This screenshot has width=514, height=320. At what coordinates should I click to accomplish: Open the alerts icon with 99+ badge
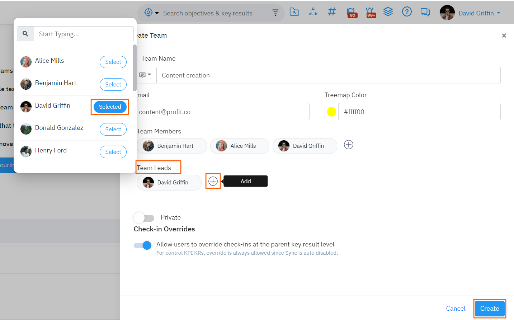(370, 13)
